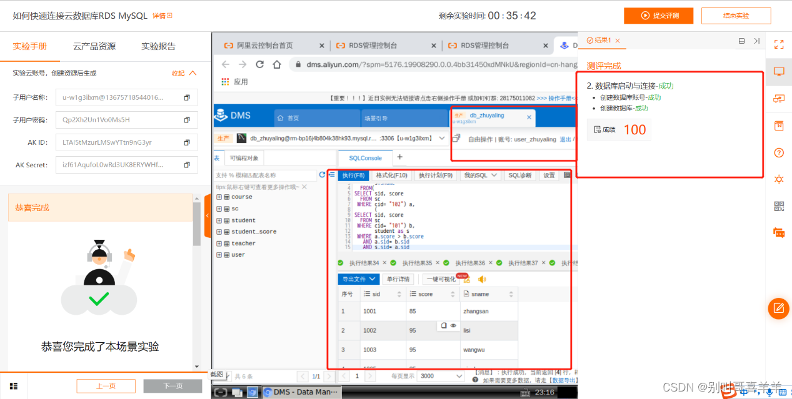This screenshot has height=399, width=792.
Task: Expand the user table node
Action: 219,255
